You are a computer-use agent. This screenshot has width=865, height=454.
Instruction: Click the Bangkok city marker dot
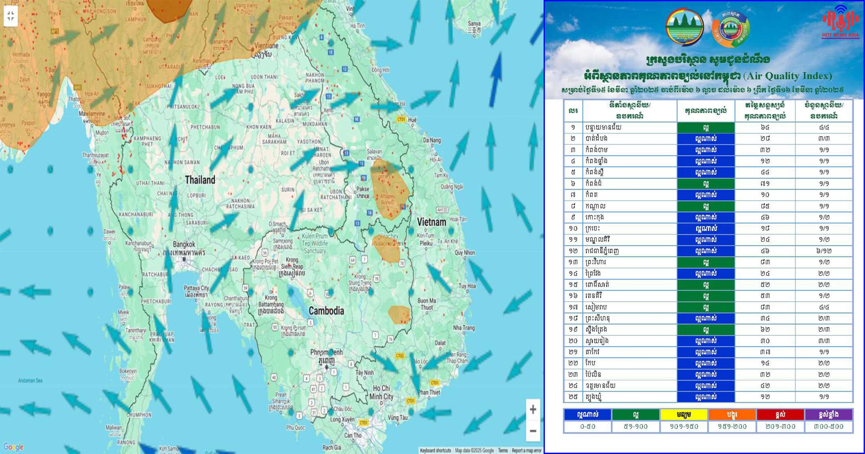click(184, 259)
